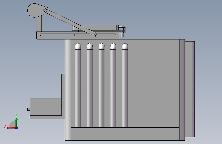Select the leftmost vertical rod

(78, 85)
